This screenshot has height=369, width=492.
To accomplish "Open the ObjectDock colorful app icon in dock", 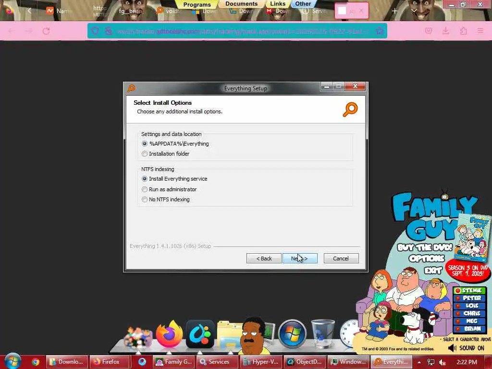I will coord(200,334).
